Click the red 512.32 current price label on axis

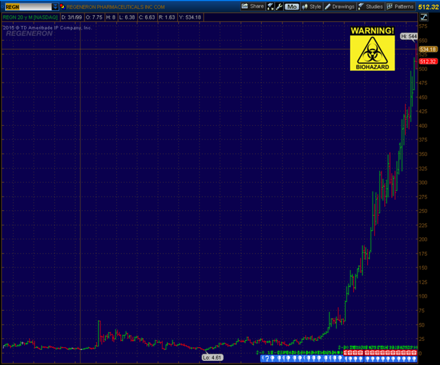428,61
